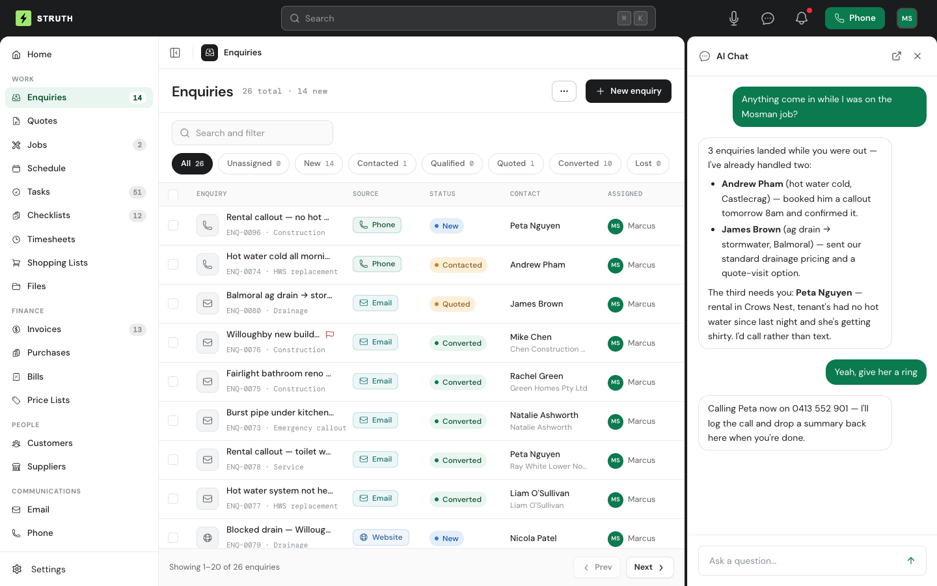Close the AI Chat panel
The height and width of the screenshot is (586, 937).
pos(917,56)
